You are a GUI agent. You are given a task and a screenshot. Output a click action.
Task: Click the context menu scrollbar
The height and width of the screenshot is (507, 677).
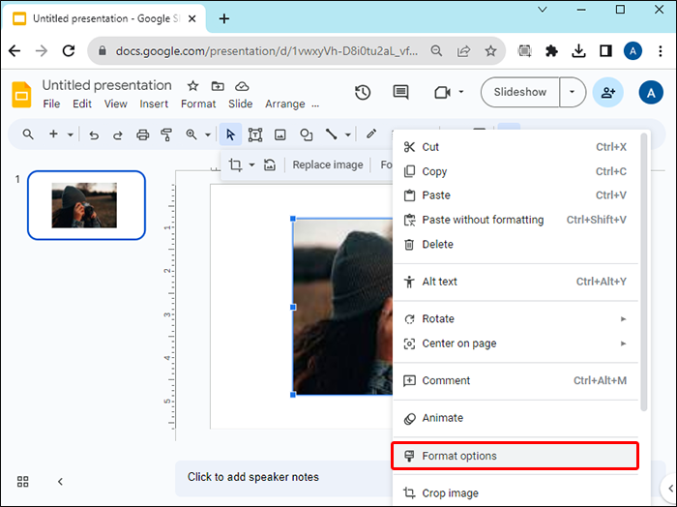[644, 272]
